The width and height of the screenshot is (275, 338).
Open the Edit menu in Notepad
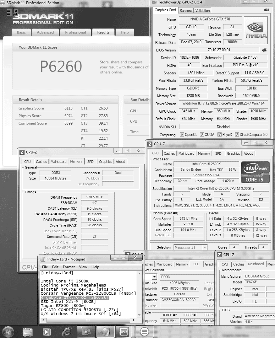(55, 267)
